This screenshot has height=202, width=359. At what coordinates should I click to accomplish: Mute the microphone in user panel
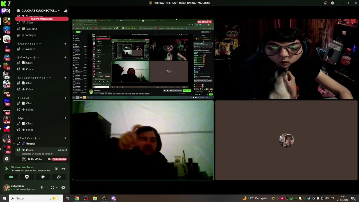(42, 188)
